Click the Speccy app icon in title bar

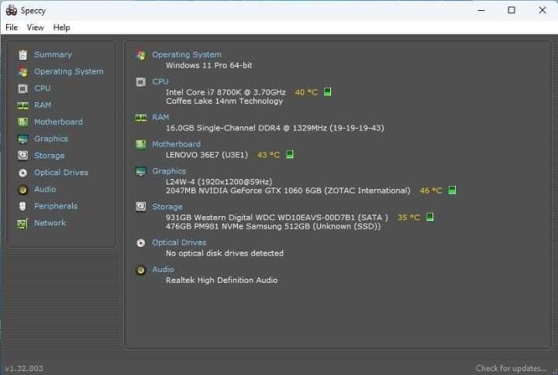(12, 10)
